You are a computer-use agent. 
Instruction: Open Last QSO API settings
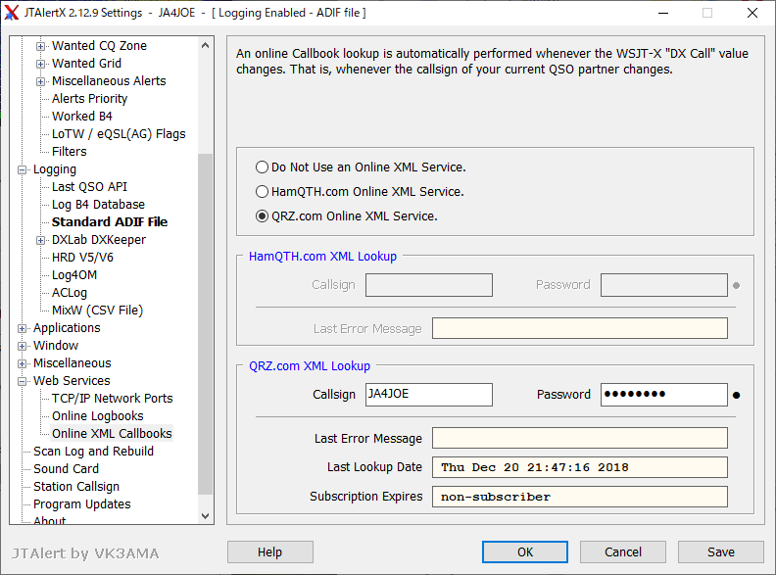tap(89, 186)
